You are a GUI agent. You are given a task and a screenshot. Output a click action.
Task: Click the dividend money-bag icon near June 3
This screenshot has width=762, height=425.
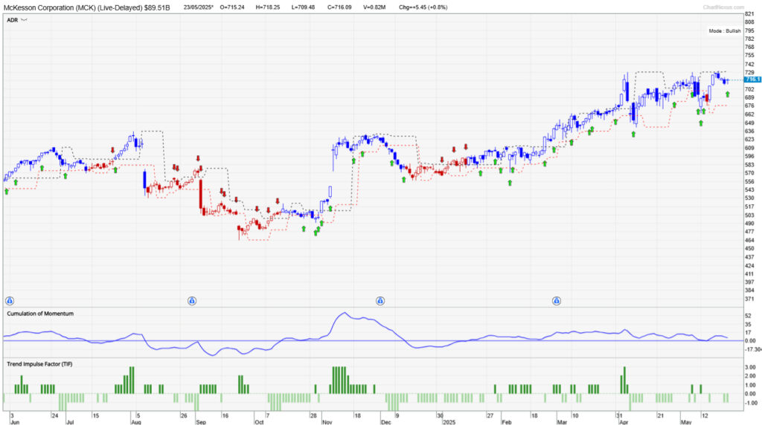point(10,301)
